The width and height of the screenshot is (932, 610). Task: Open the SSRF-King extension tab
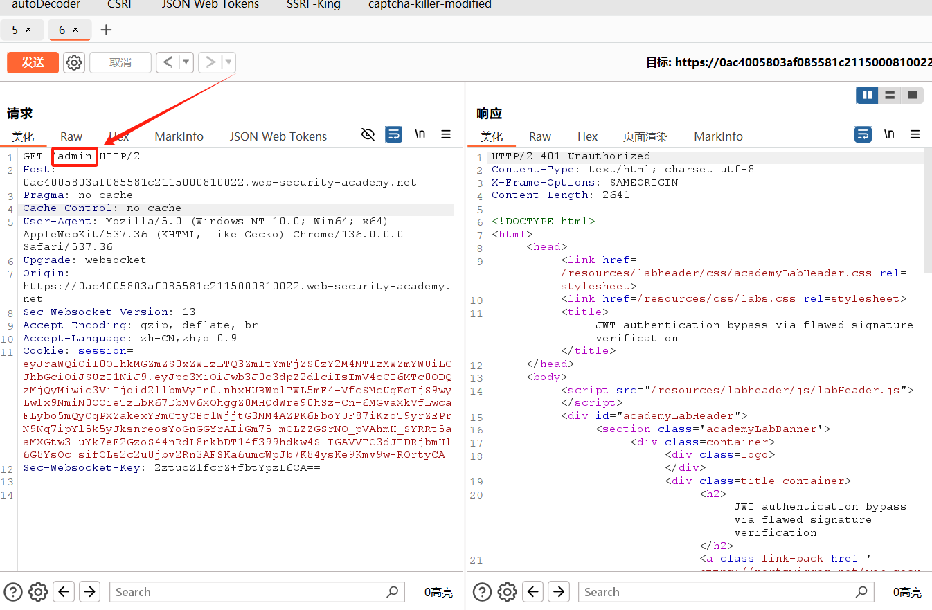[x=314, y=5]
